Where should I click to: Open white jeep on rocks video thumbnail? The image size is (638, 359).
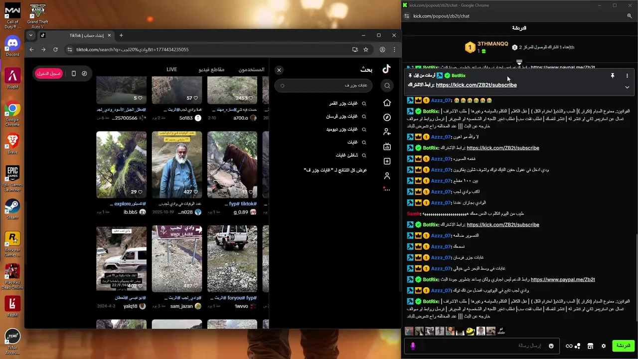(232, 259)
